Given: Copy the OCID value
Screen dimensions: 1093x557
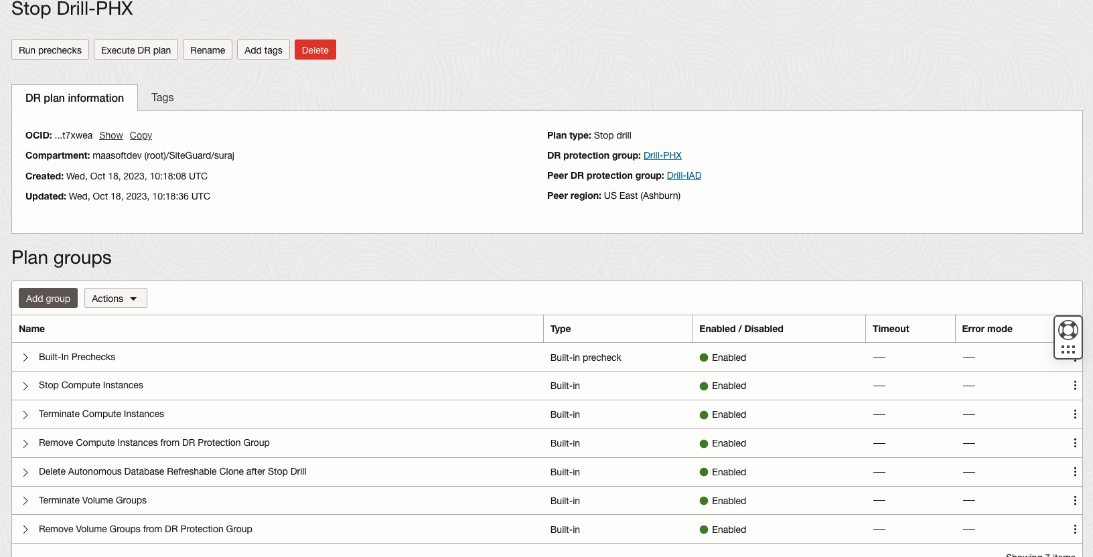Looking at the screenshot, I should [x=141, y=135].
